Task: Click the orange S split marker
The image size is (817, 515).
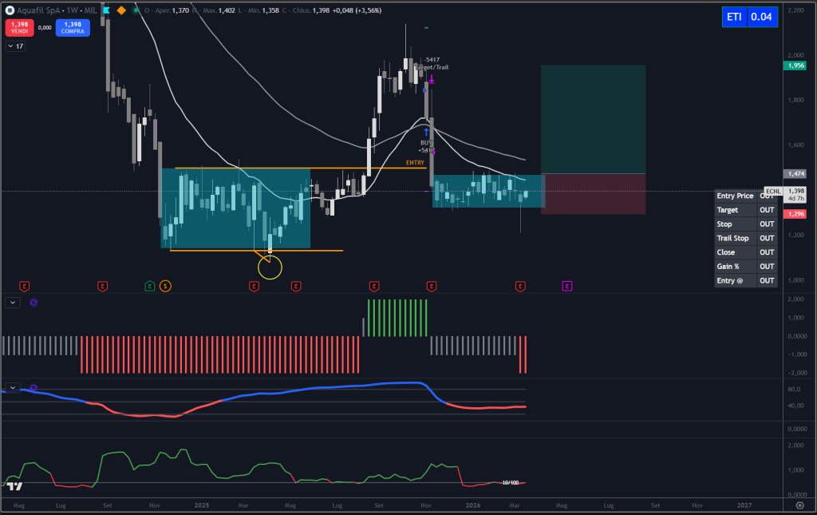Action: [165, 286]
